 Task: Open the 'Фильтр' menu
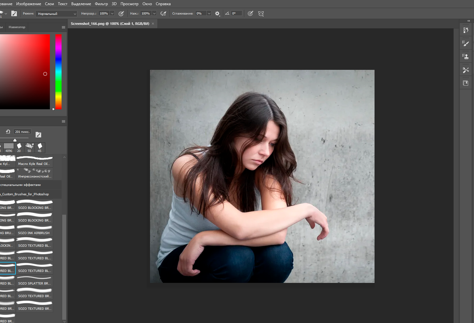click(x=101, y=4)
